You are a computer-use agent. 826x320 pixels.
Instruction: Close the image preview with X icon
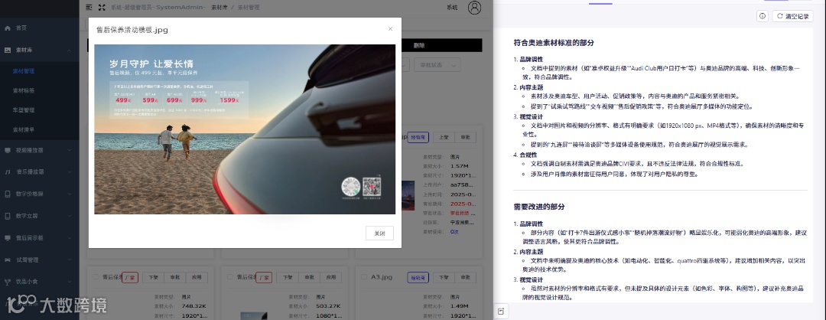390,29
